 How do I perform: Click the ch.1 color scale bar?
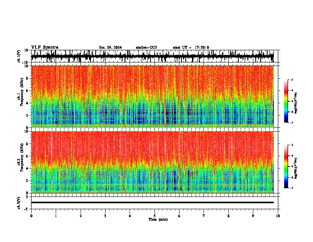tap(286, 101)
